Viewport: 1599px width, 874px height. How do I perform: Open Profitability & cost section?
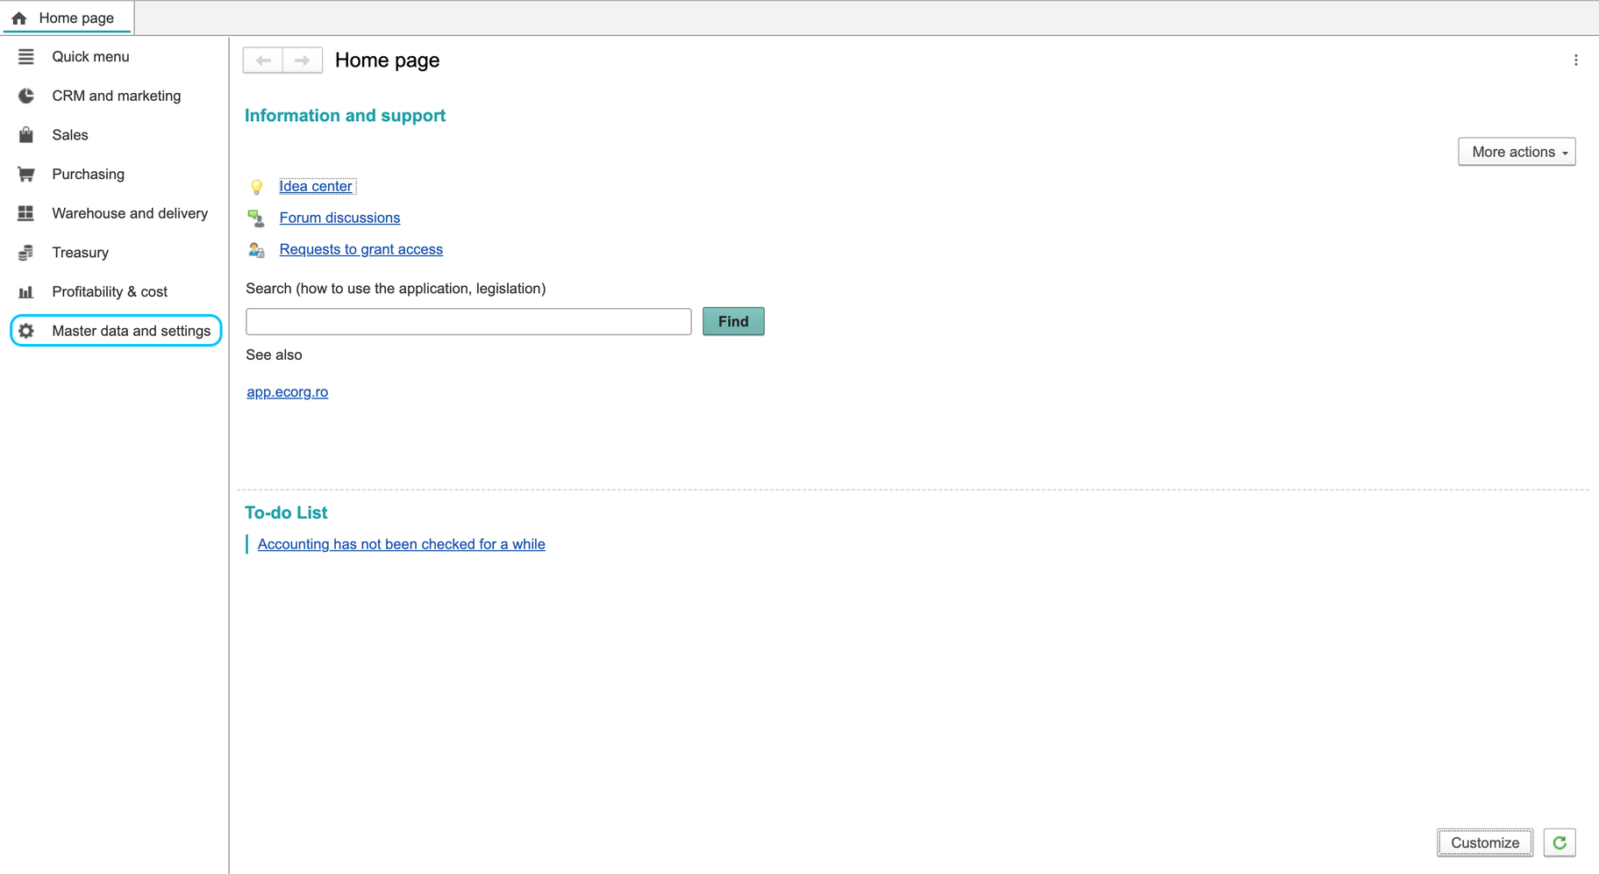click(x=110, y=292)
